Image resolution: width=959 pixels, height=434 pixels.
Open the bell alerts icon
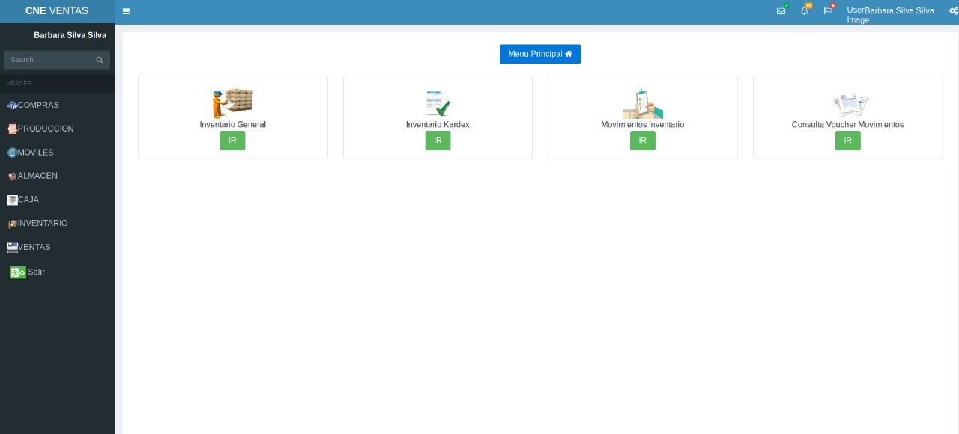(x=805, y=10)
